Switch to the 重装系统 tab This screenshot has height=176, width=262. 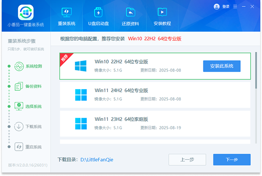(x=66, y=16)
